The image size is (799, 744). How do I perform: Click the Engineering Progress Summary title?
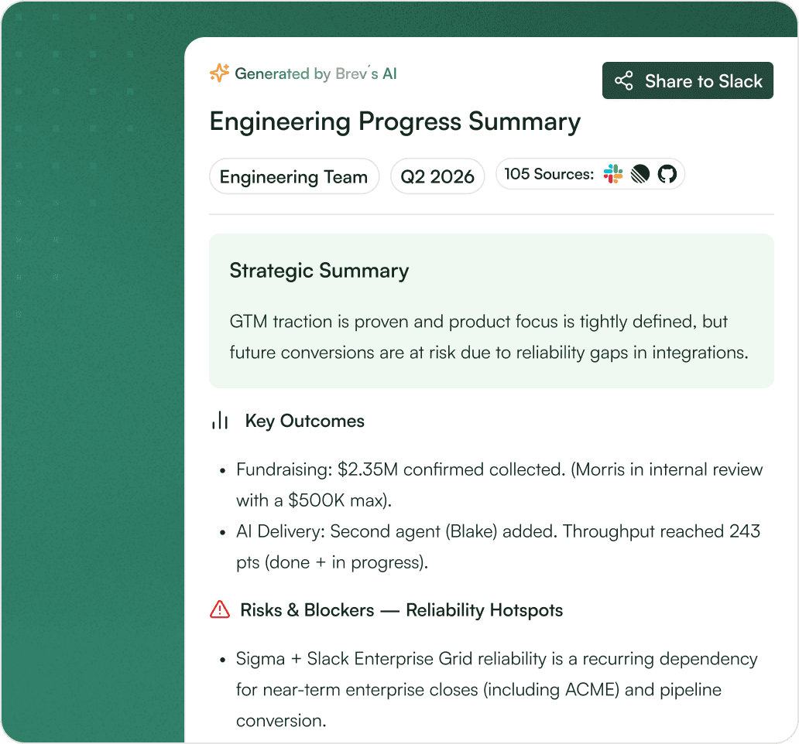[x=395, y=122]
